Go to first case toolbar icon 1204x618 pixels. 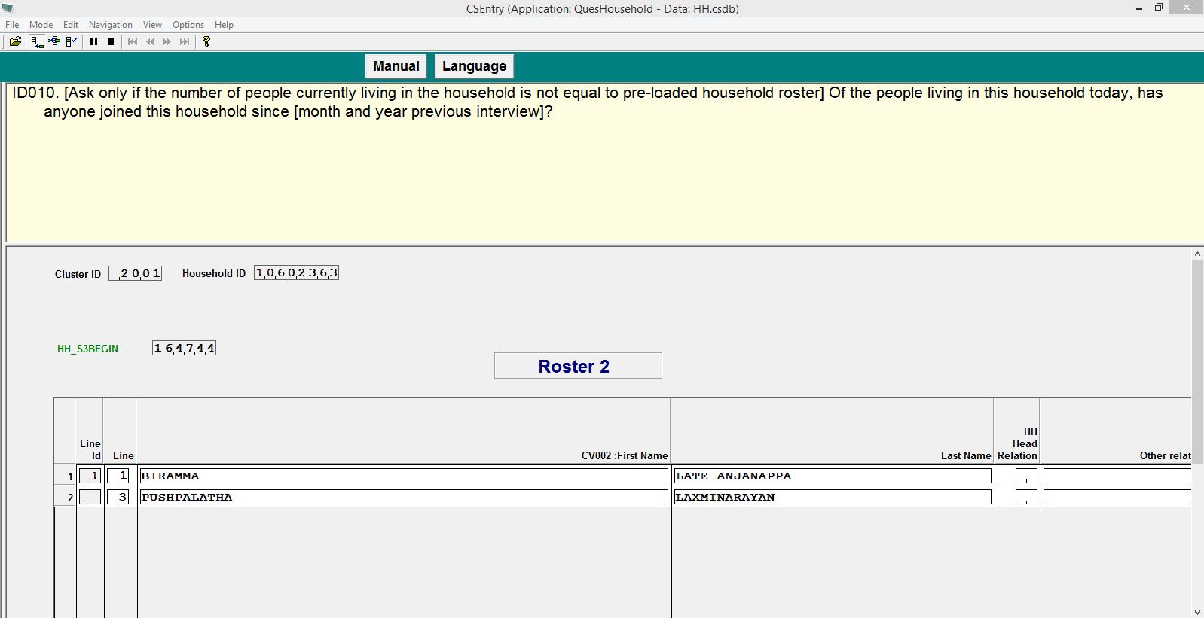tap(133, 42)
